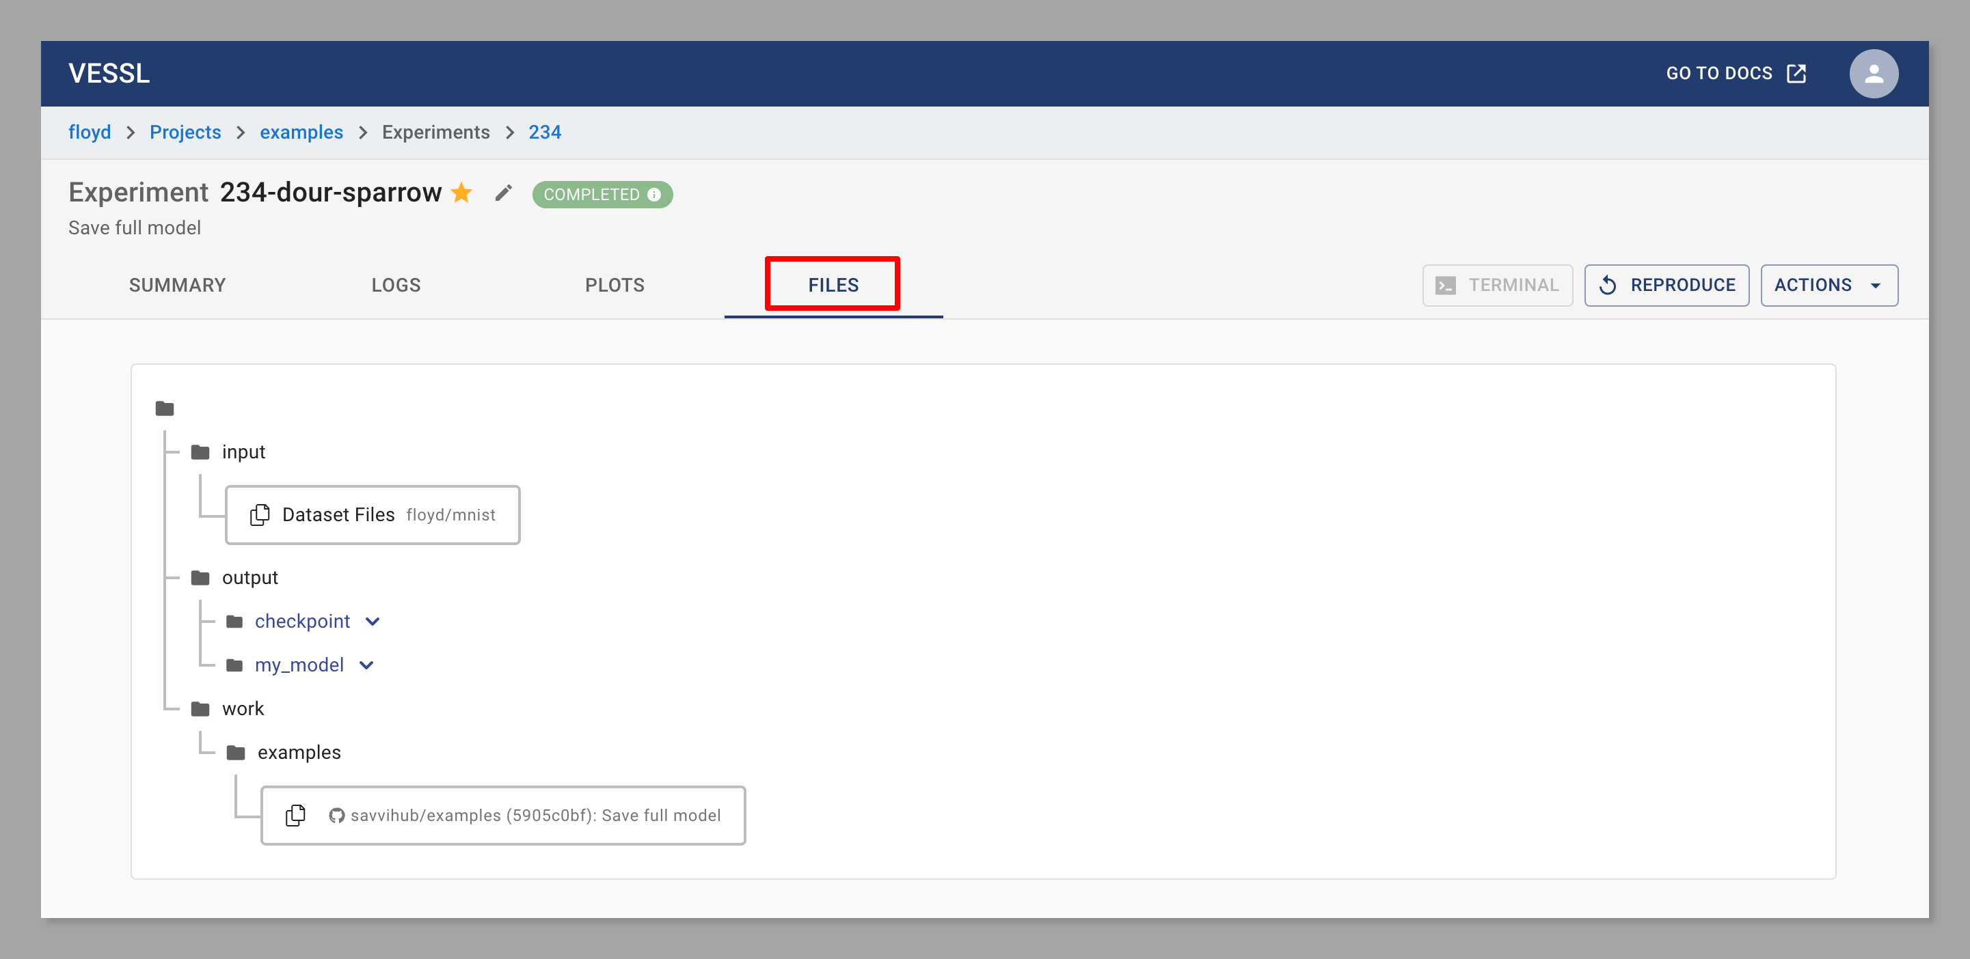
Task: Expand the my_model folder chevron
Action: point(366,665)
